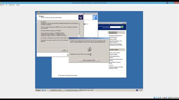This screenshot has height=100, width=179.
Task: Click VirtualBox network status icon
Action: [x=160, y=97]
